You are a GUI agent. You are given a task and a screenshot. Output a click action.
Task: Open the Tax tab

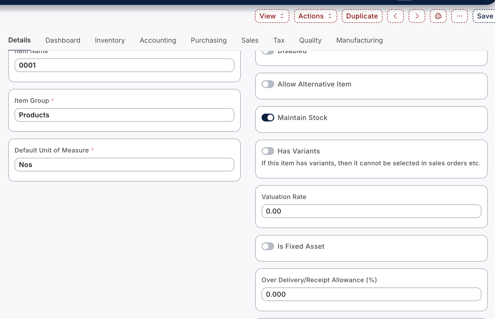[x=279, y=40]
